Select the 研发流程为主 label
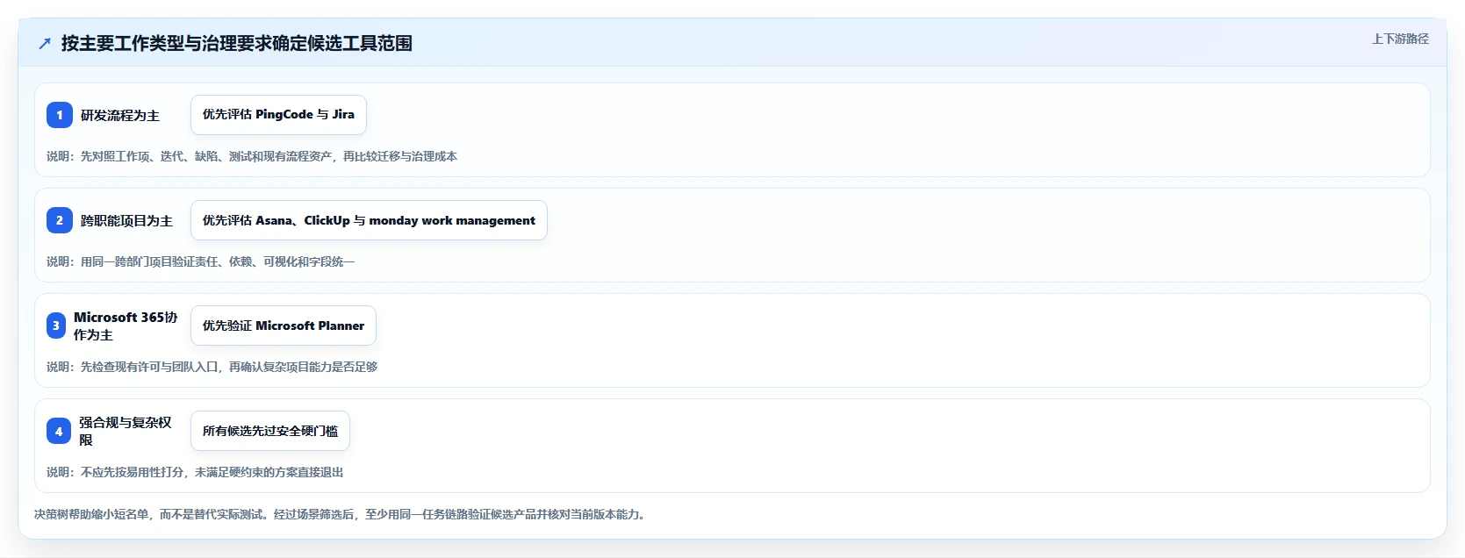 tap(120, 115)
